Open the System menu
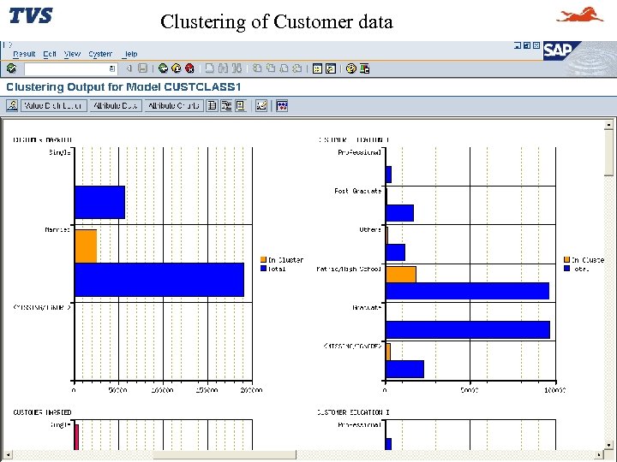 (100, 54)
